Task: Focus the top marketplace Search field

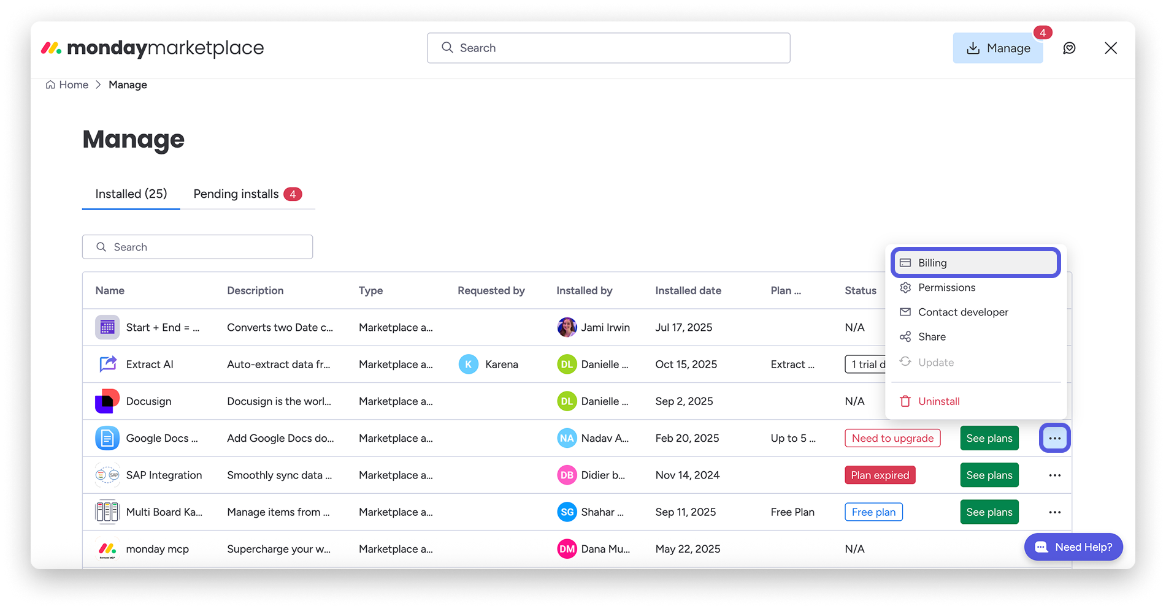Action: click(x=608, y=48)
